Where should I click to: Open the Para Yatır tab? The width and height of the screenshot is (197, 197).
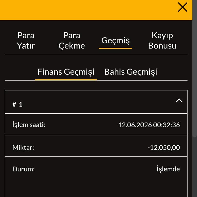[x=26, y=41]
